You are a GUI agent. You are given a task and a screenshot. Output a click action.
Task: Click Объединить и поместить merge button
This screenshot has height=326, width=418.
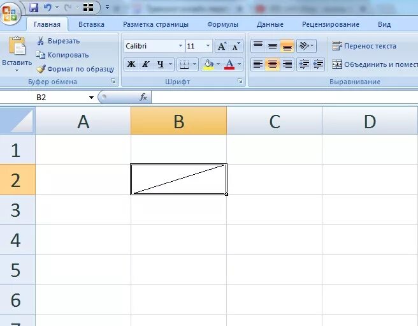pos(375,64)
